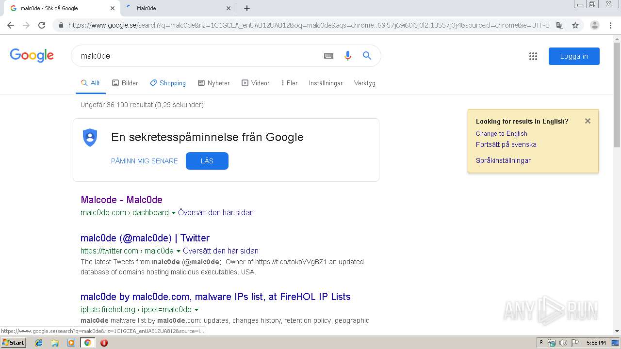This screenshot has height=349, width=621.
Task: Select the 'Shopping' search tab
Action: click(168, 83)
